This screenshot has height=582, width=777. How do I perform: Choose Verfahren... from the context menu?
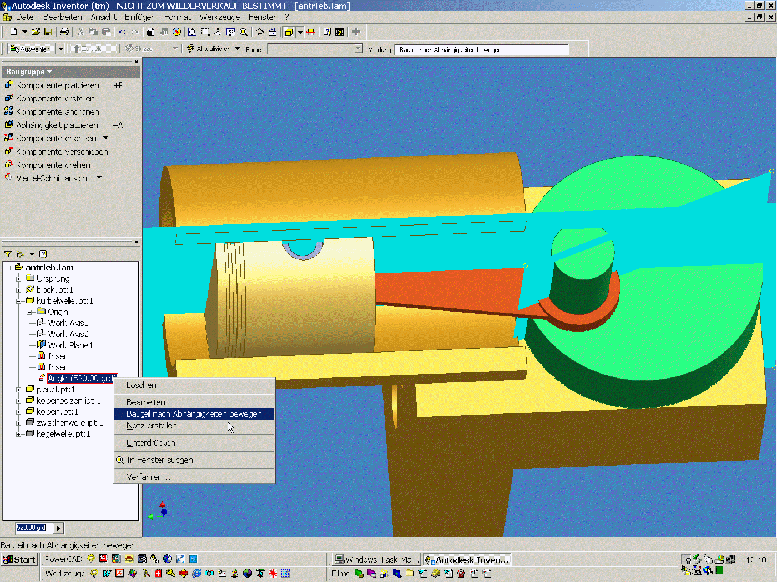(194, 477)
